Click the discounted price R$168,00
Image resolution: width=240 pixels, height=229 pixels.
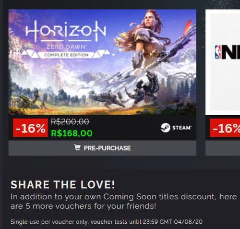click(x=72, y=133)
